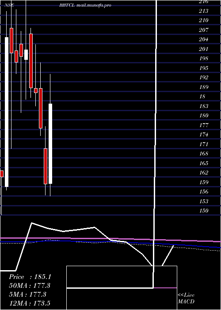Click the 50MA : 177.3 value
This screenshot has width=221, height=310.
click(30, 286)
